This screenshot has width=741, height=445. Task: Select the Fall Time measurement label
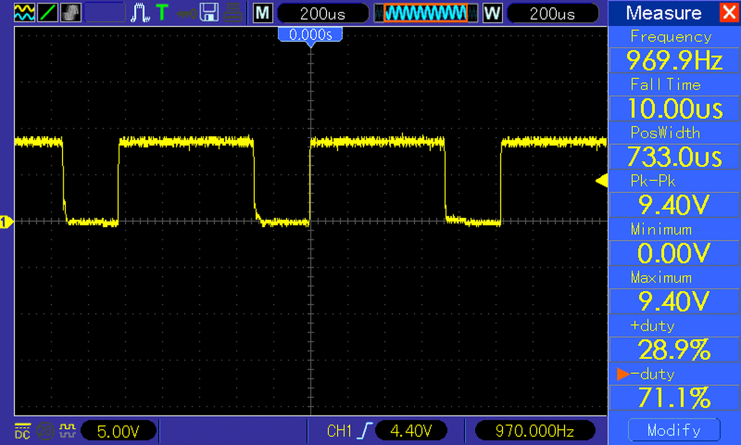666,85
